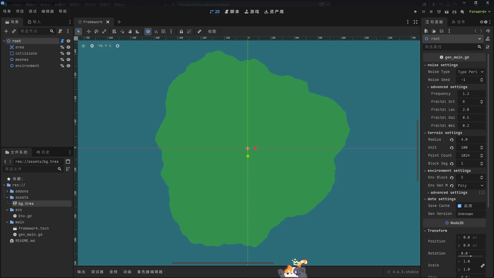Click the instance child scene link icon
Viewport: 494px width, 278px height.
point(14,31)
